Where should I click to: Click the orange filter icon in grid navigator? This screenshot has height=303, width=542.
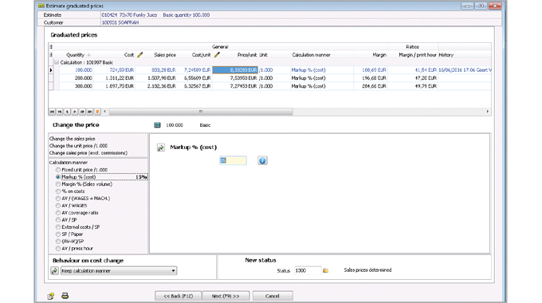97,112
